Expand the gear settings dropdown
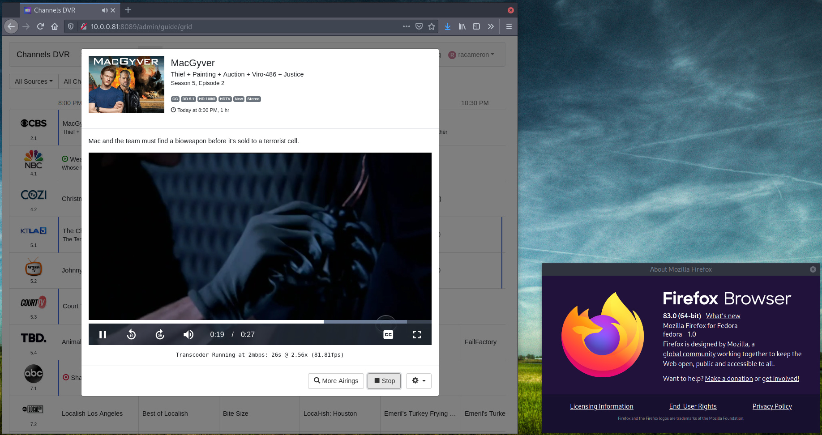The width and height of the screenshot is (822, 435). [419, 381]
